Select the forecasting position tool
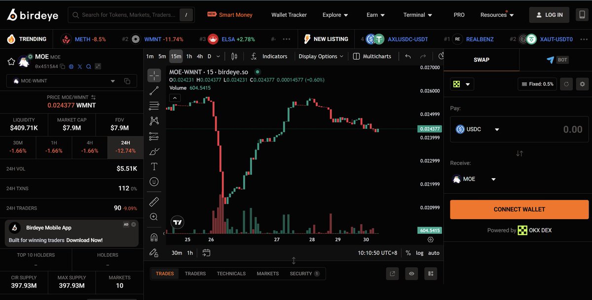 [154, 136]
